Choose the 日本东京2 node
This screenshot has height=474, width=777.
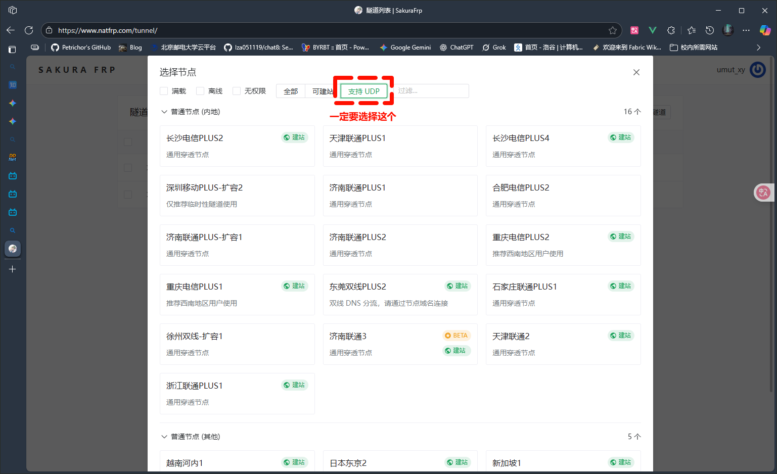pos(400,462)
